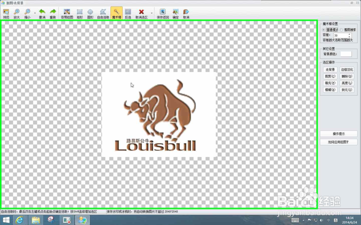Open the Windows Start button
The width and height of the screenshot is (361, 225).
pyautogui.click(x=6, y=220)
